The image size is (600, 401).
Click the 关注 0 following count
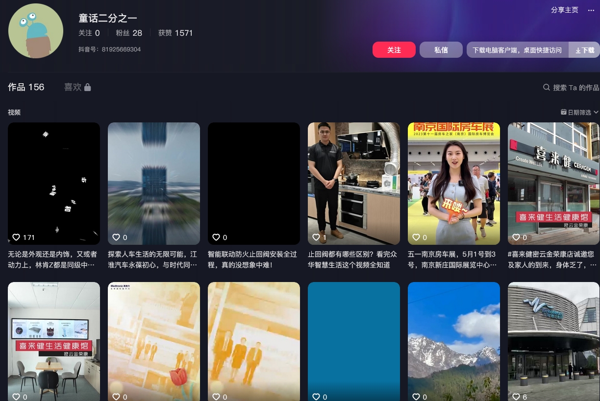89,33
